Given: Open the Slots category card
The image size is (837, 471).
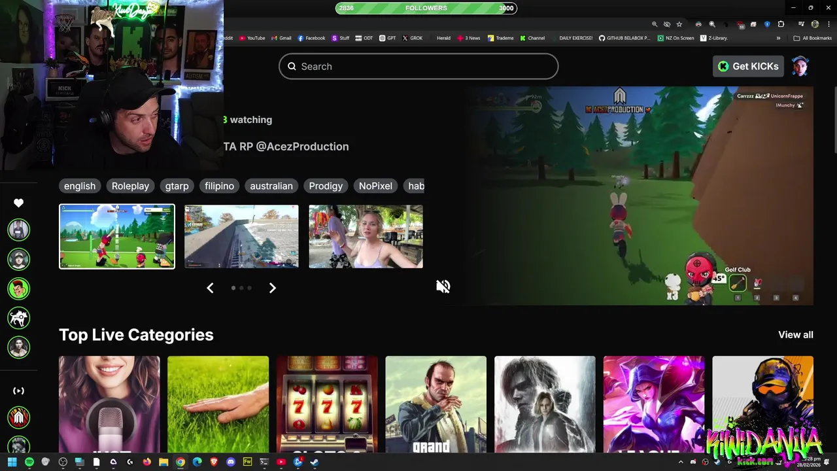Looking at the screenshot, I should pyautogui.click(x=327, y=404).
